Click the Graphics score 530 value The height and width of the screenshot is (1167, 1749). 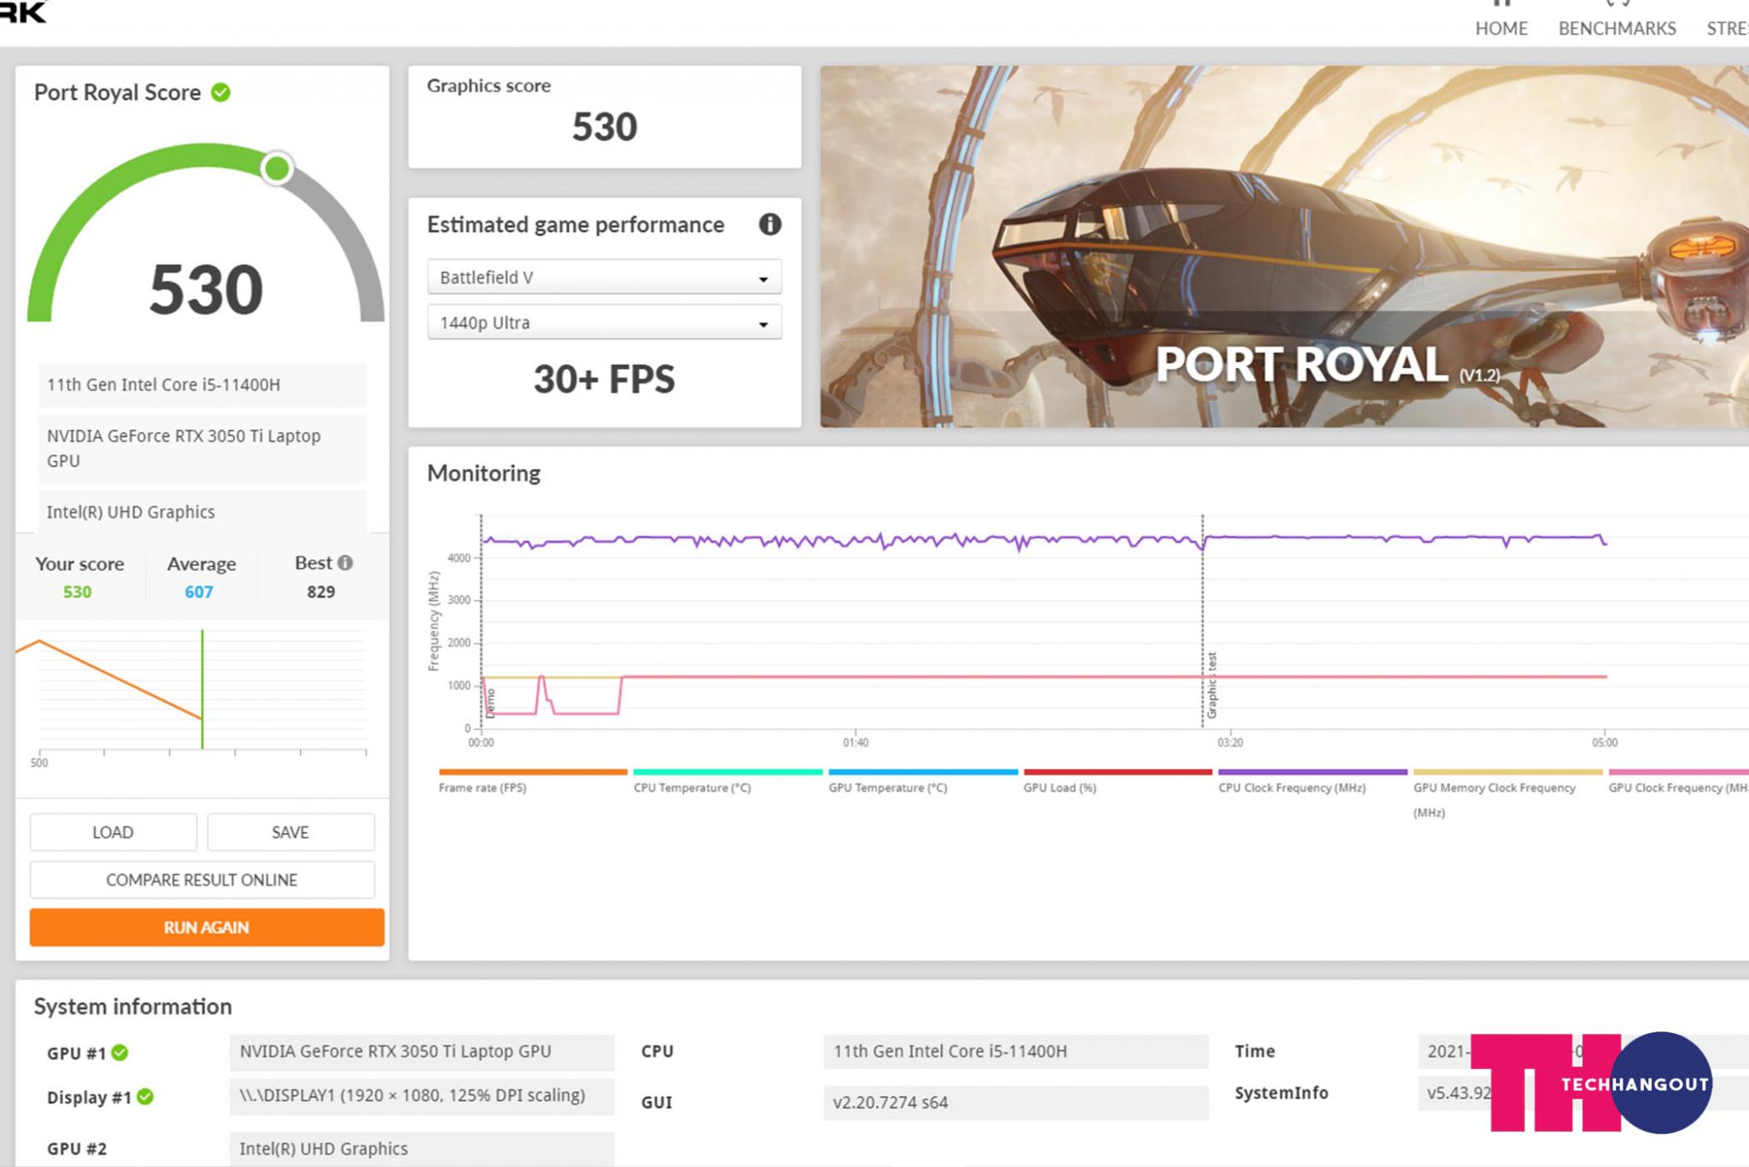coord(605,126)
